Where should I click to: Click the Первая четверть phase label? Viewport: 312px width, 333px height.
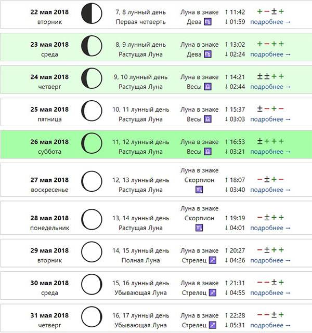point(140,22)
